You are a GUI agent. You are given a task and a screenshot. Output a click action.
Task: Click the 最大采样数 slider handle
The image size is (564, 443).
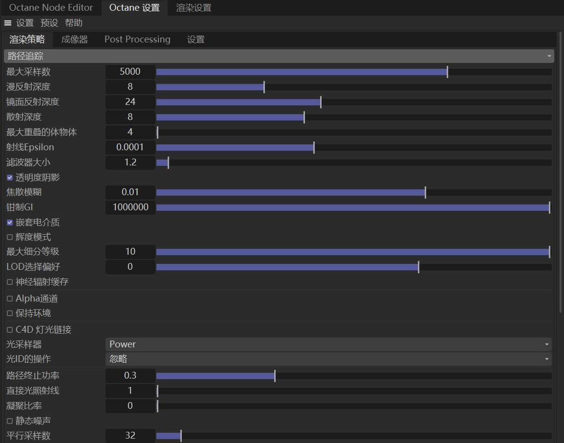[x=447, y=72]
